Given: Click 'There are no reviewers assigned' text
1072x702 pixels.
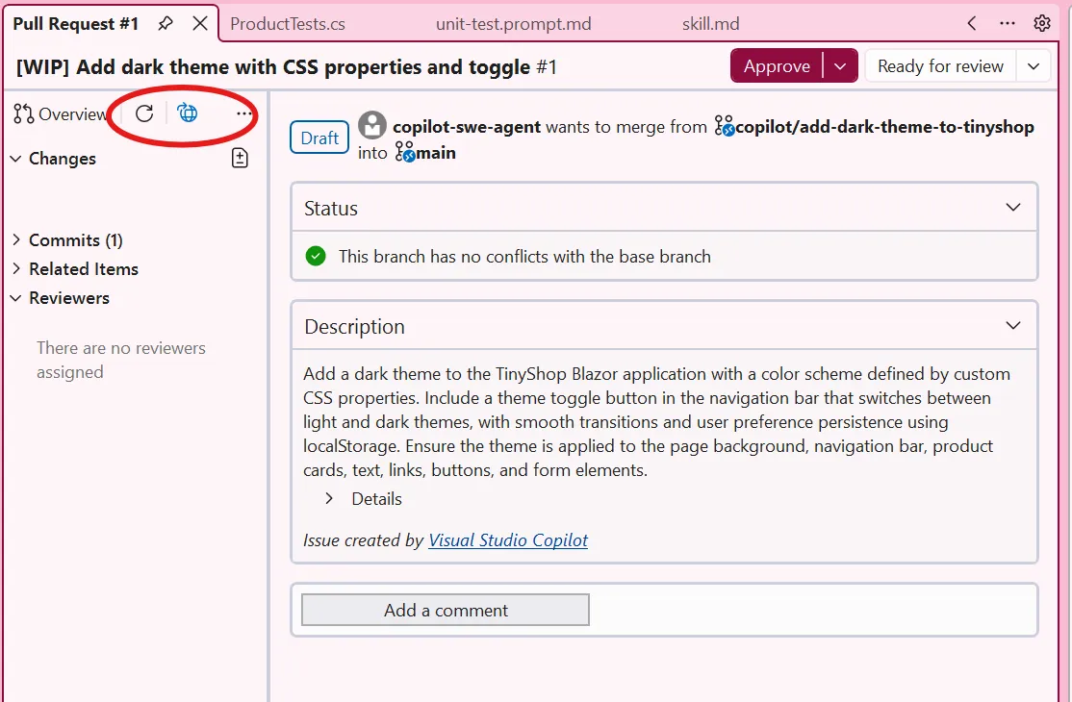Looking at the screenshot, I should pos(121,360).
